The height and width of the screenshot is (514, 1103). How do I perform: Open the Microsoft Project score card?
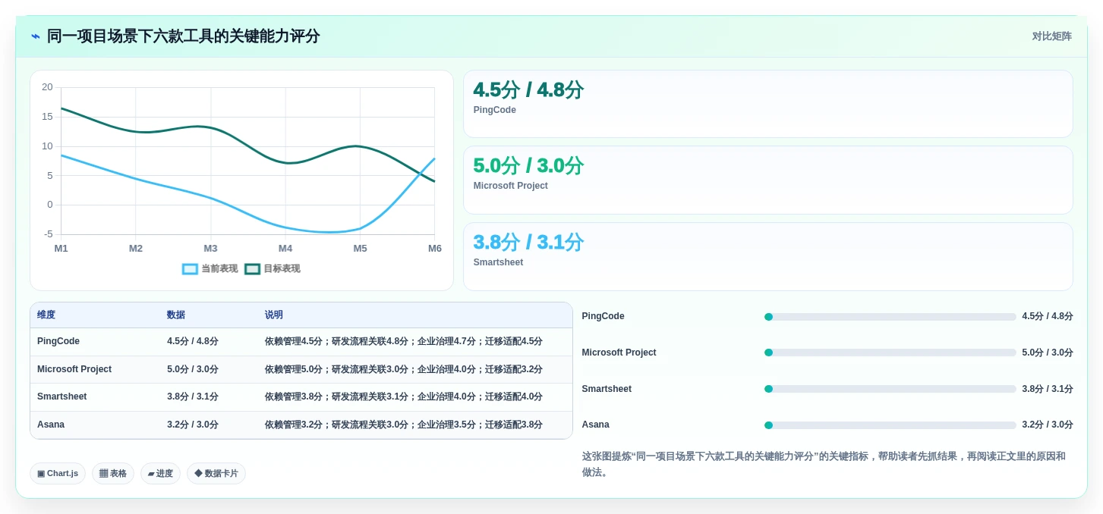[768, 180]
